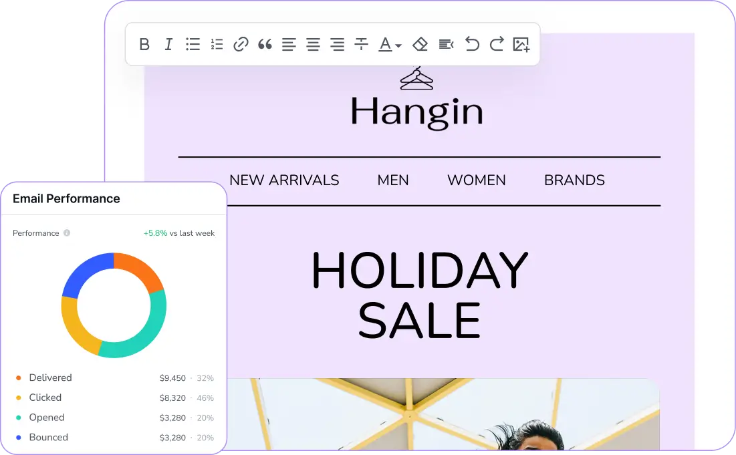The width and height of the screenshot is (736, 455).
Task: Insert a hyperlink with link icon
Action: pyautogui.click(x=241, y=44)
